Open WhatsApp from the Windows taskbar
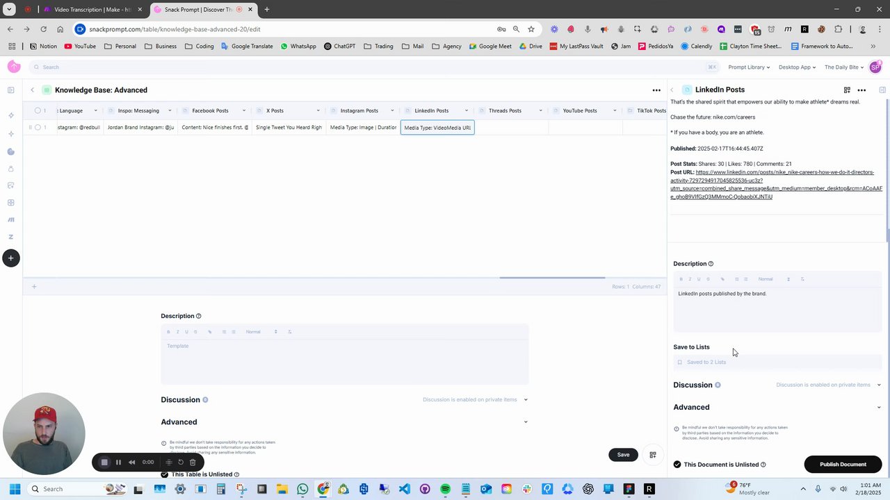890x500 pixels. (x=302, y=489)
